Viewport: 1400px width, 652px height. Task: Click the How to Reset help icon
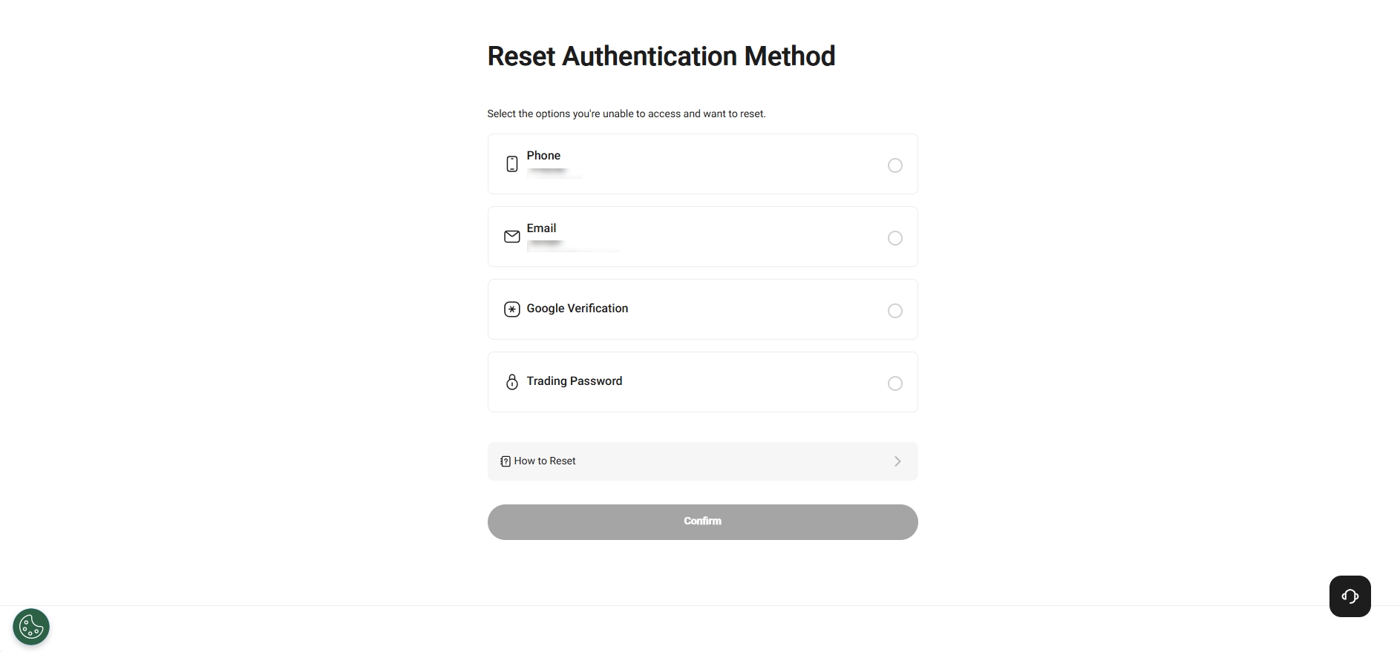pos(506,461)
